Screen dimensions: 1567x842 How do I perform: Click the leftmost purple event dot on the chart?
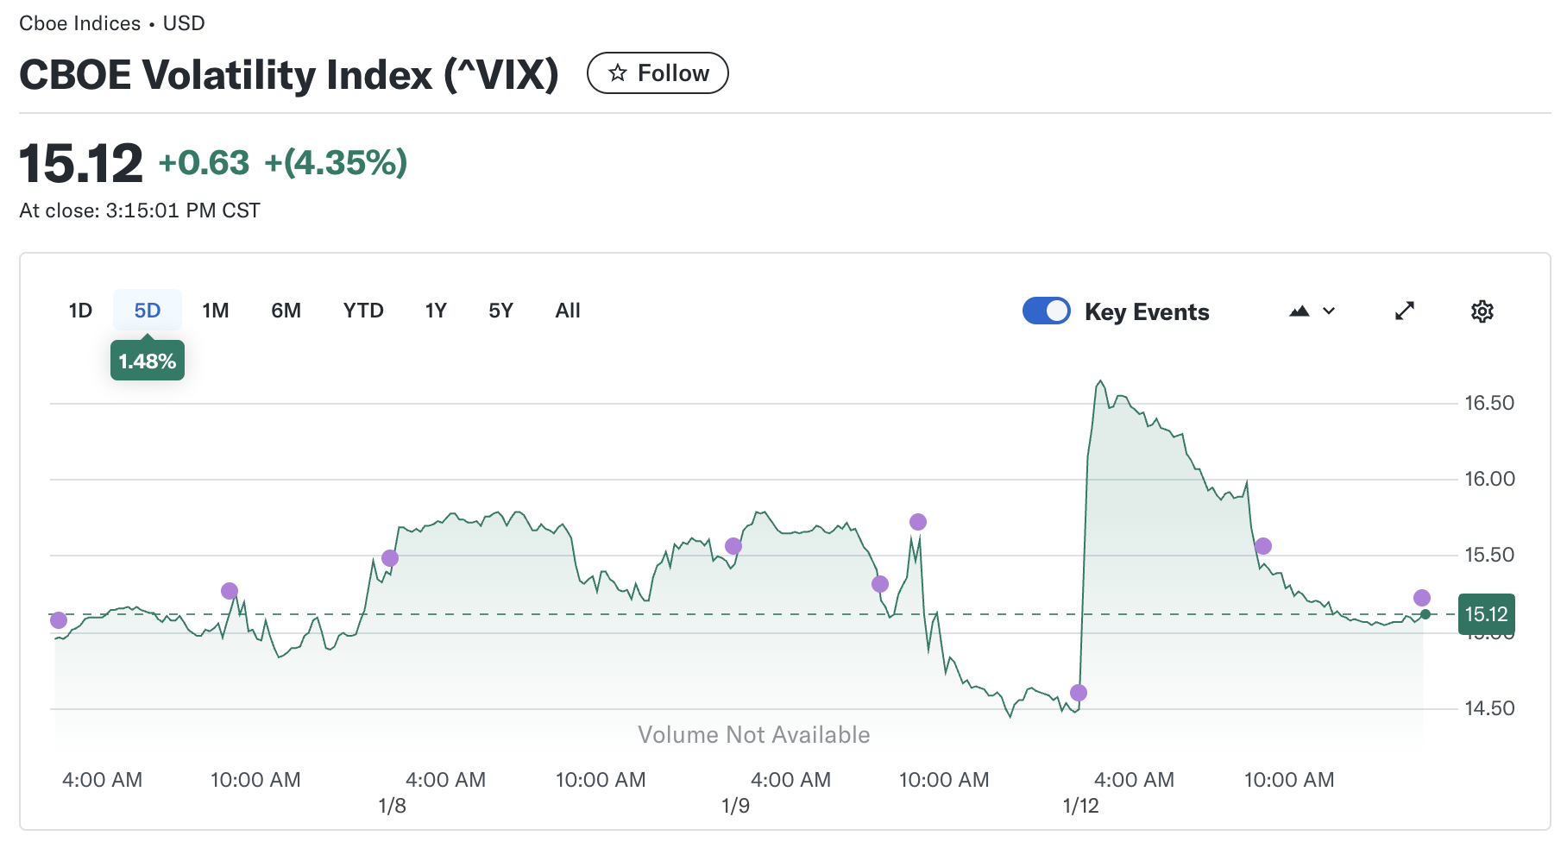point(59,620)
